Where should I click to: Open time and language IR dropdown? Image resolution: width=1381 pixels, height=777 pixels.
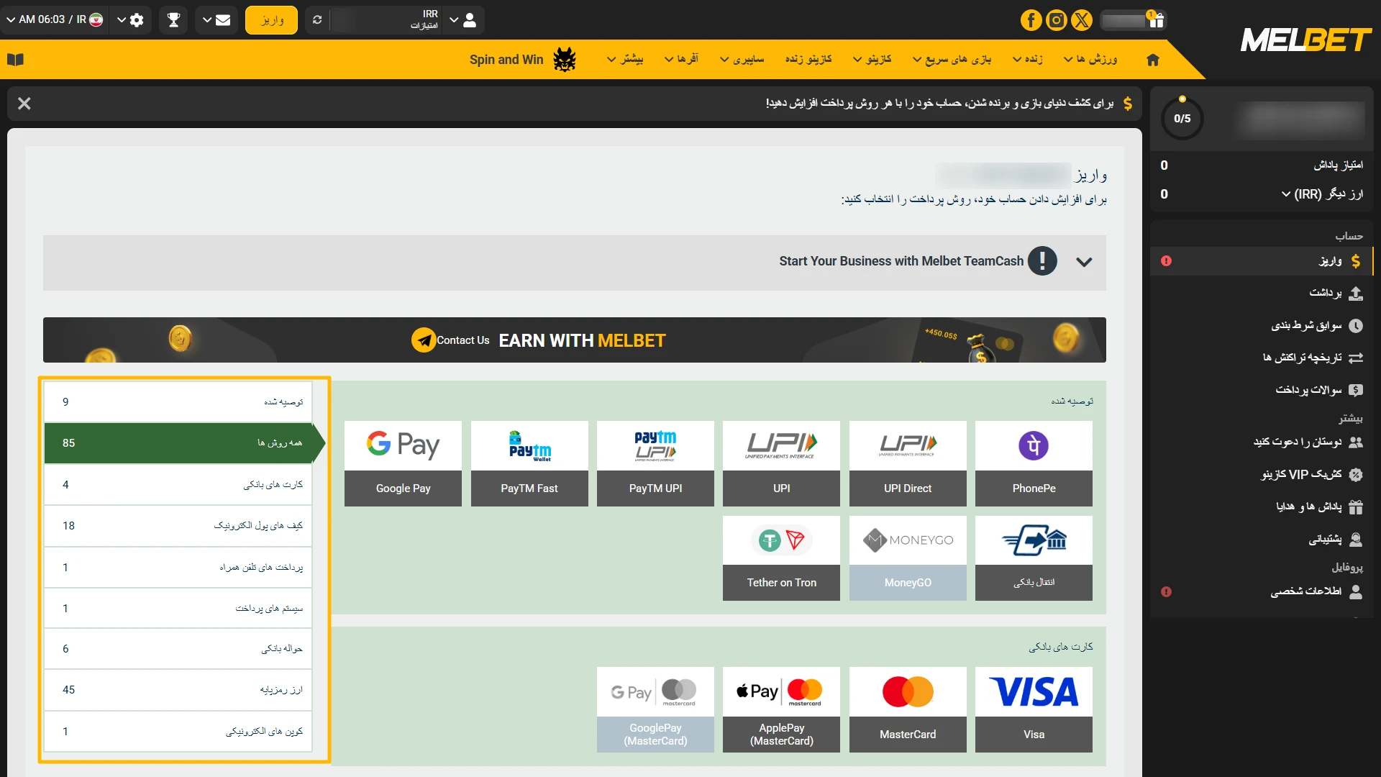(54, 20)
